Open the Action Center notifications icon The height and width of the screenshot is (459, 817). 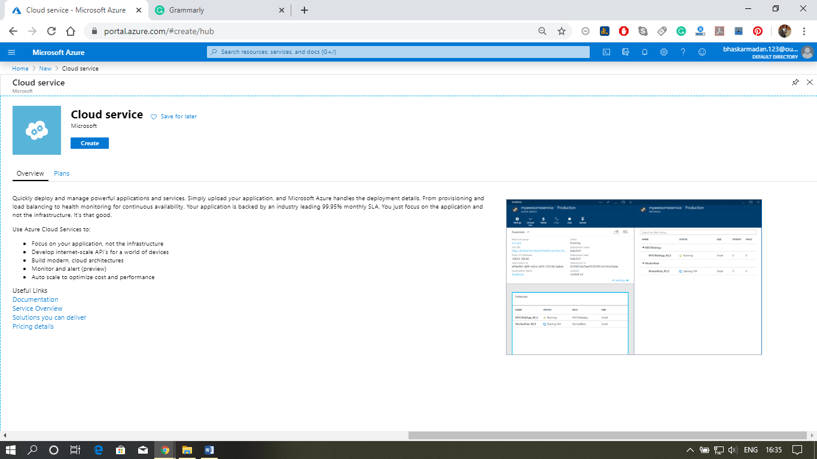pos(797,450)
